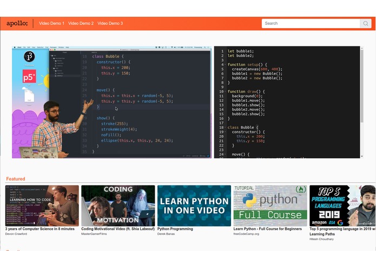Click line number 17 in editor gutter
Viewport: 376px width, 267px height.
coord(221,123)
